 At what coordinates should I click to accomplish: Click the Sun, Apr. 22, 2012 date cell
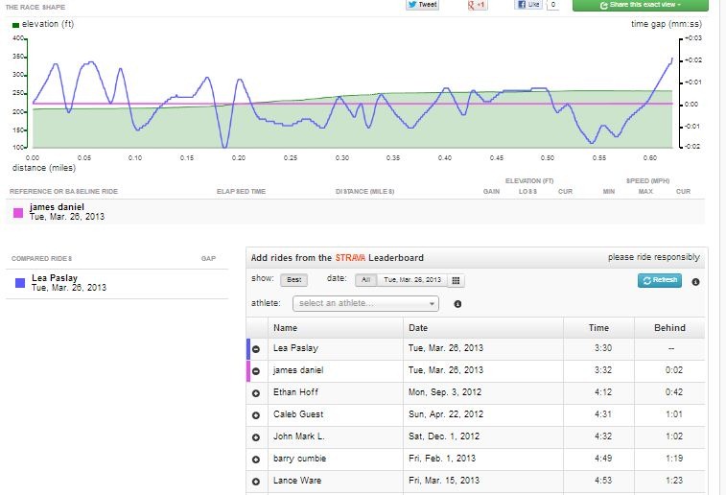coord(445,414)
